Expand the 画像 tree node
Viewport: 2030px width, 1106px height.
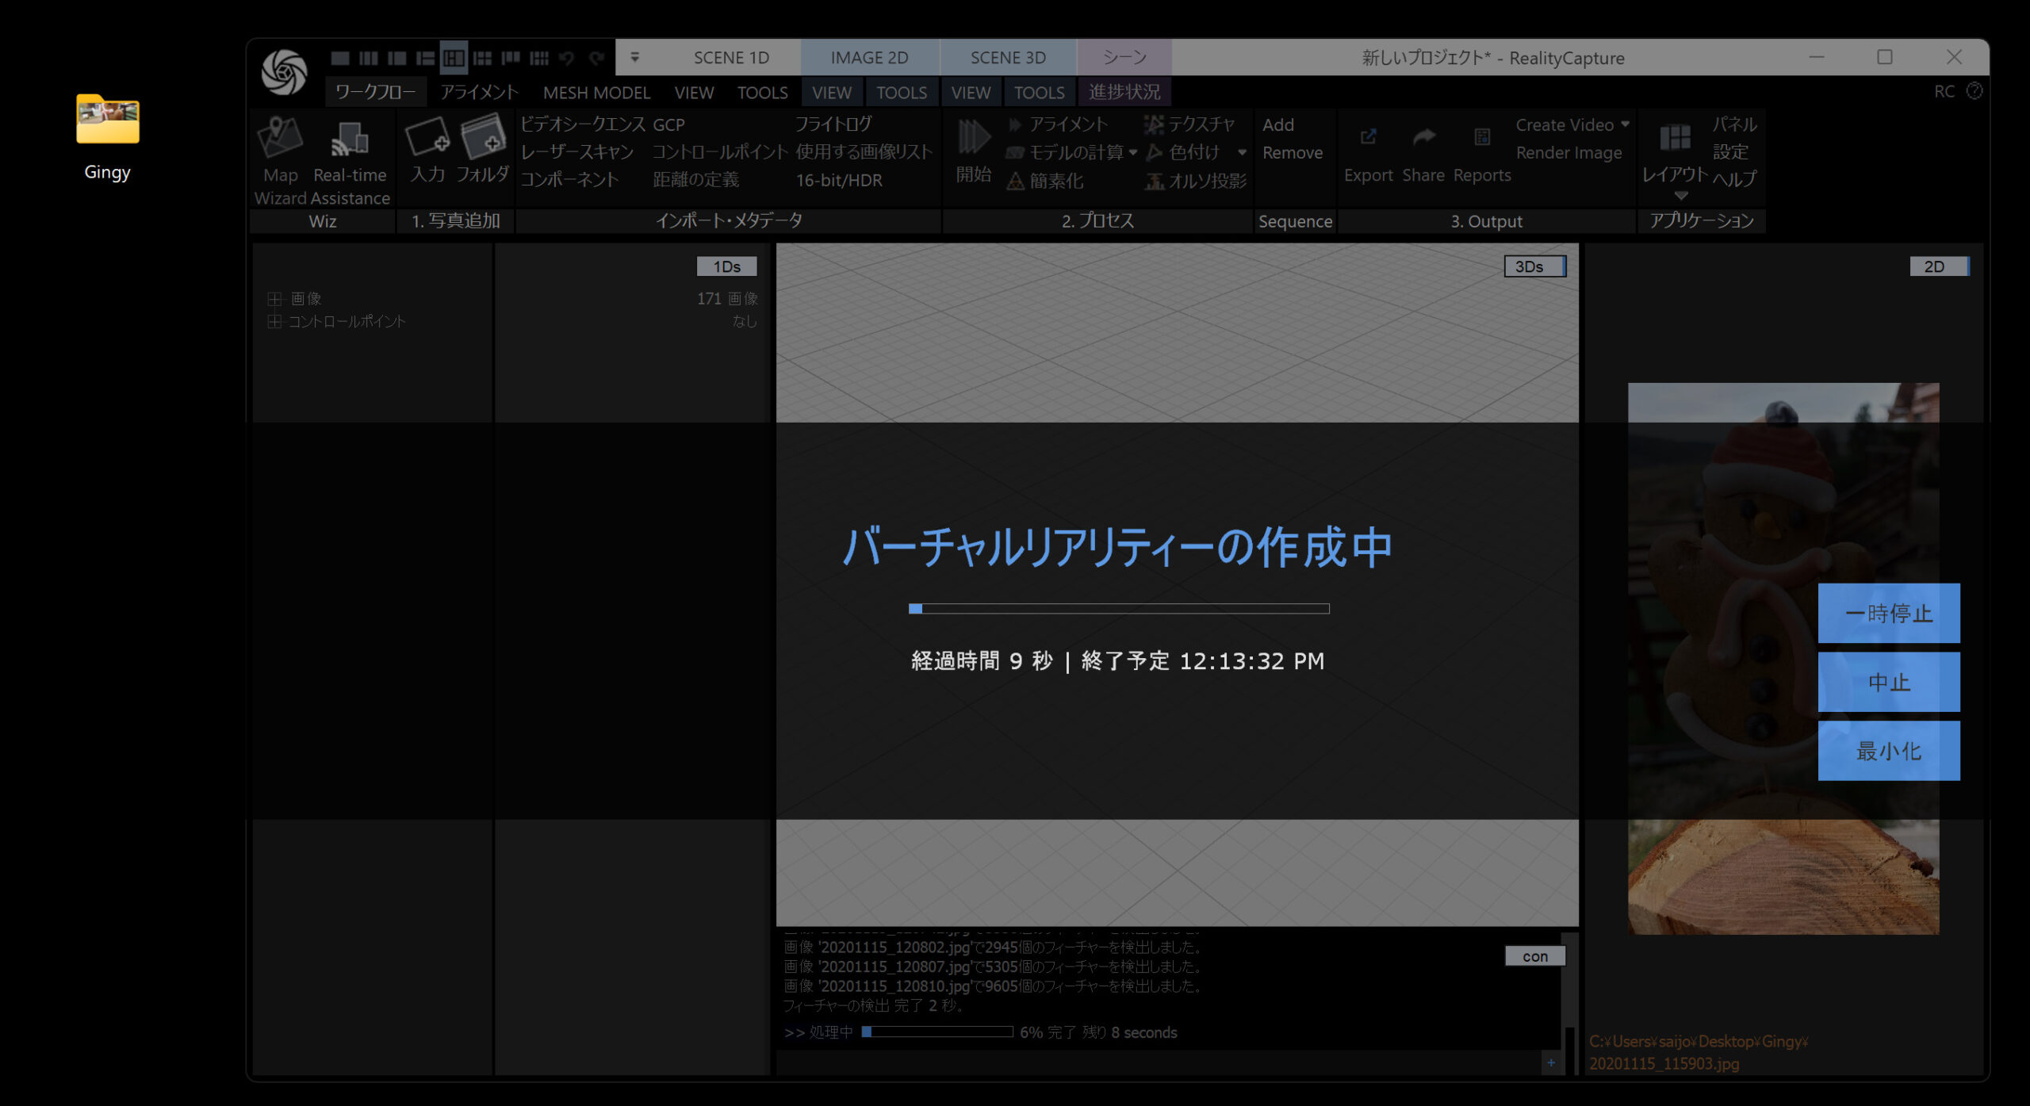point(274,299)
